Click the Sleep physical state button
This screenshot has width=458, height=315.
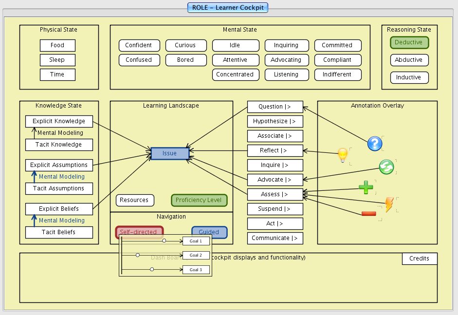57,60
